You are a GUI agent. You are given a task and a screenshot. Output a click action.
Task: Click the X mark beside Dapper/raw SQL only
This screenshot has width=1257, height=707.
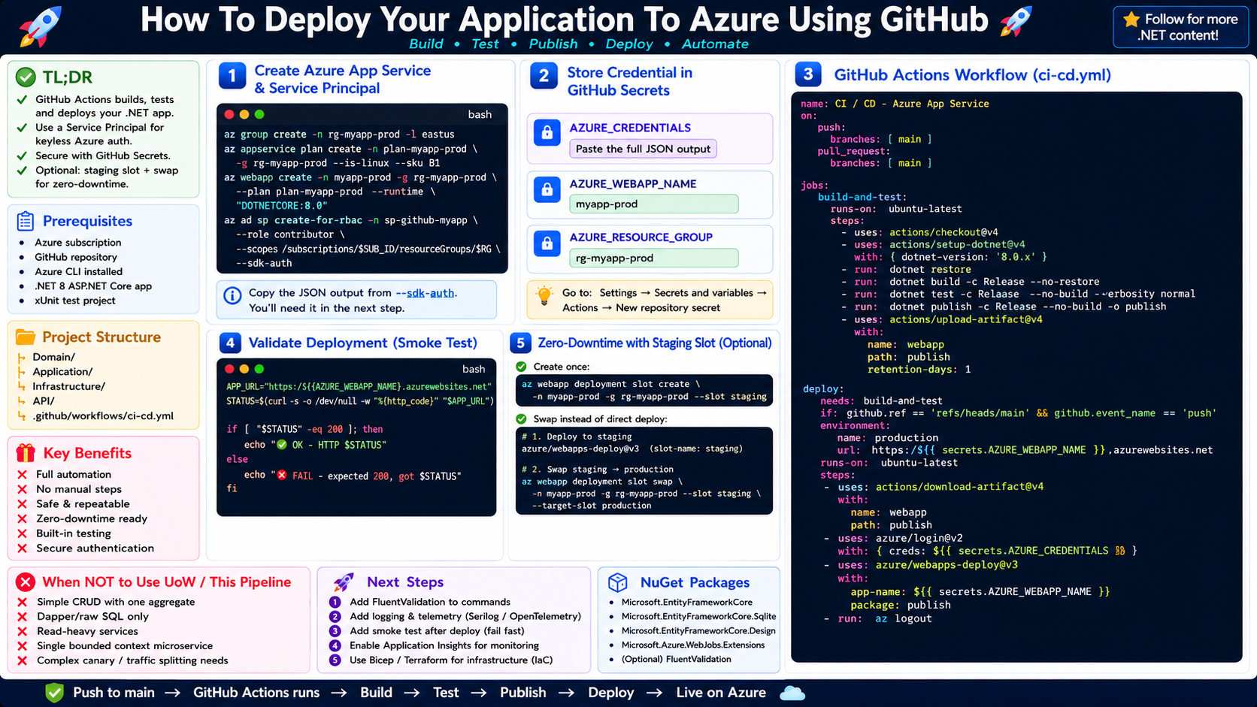(23, 617)
